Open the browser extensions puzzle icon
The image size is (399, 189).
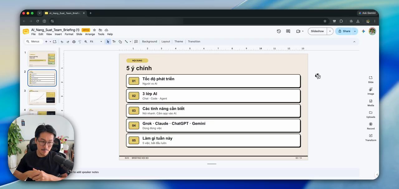coord(341,21)
